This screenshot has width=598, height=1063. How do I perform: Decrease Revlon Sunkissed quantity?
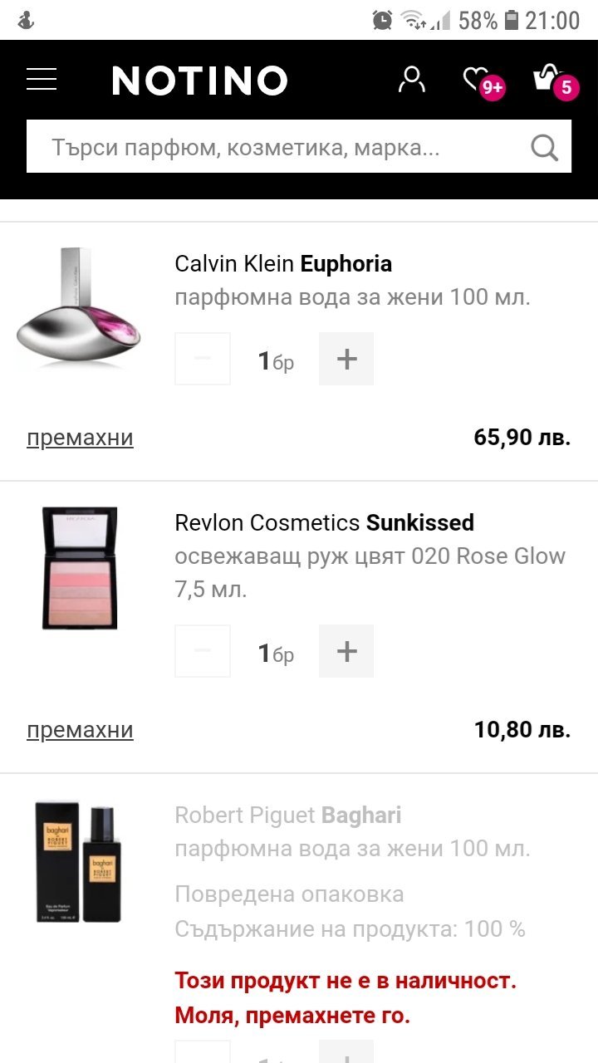point(203,651)
